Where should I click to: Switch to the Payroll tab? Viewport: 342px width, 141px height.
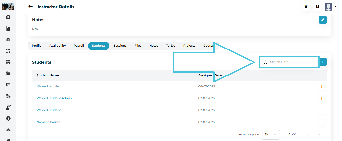[79, 46]
